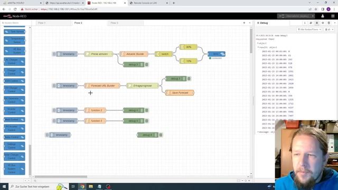The image size is (338, 190).
Task: Toggle the debug 8 node output button
Action: [161, 135]
